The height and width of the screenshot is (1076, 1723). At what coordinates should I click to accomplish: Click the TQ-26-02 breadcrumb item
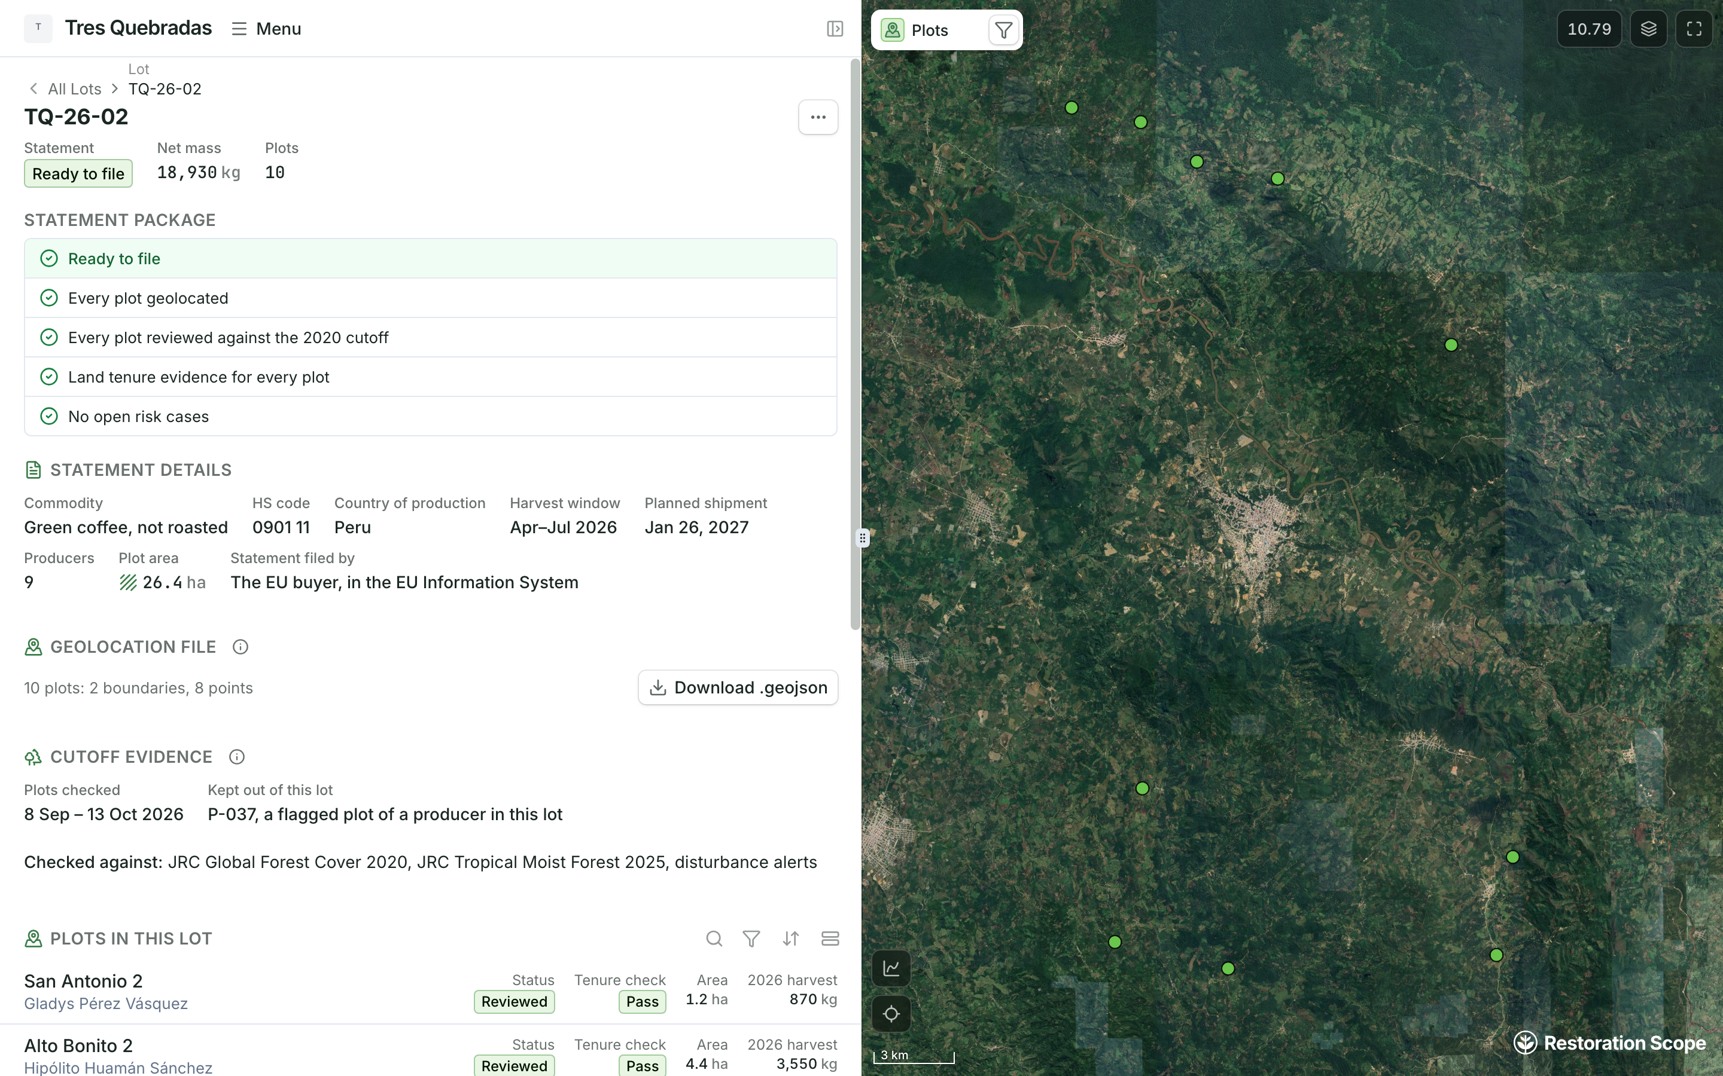(x=165, y=89)
